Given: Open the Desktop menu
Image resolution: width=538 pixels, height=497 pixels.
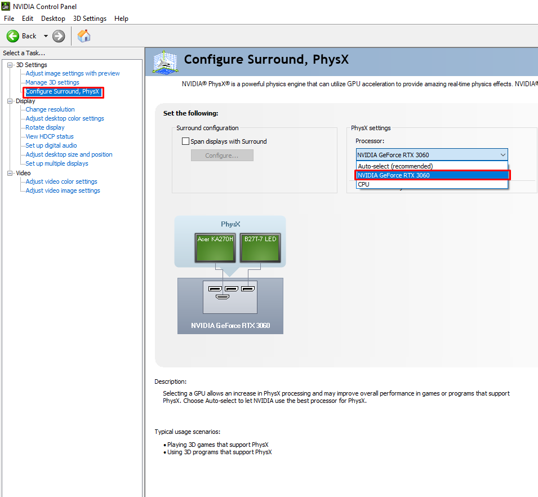Looking at the screenshot, I should (53, 19).
